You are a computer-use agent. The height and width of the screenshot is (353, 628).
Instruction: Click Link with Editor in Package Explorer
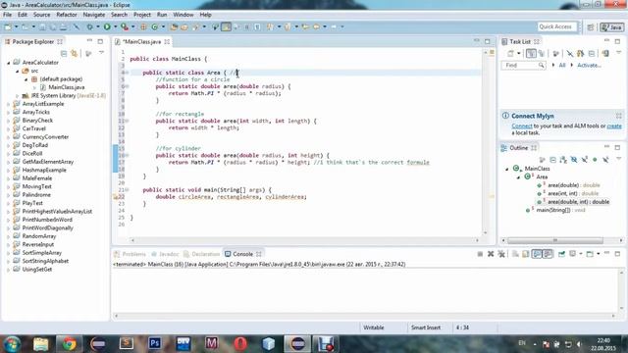75,53
